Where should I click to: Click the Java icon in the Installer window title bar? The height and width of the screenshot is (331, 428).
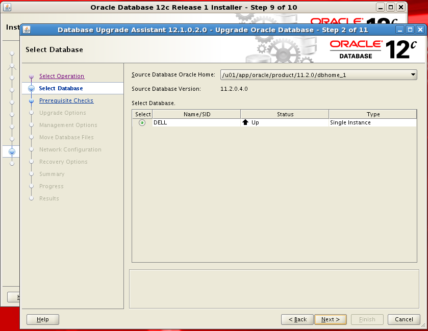click(7, 7)
